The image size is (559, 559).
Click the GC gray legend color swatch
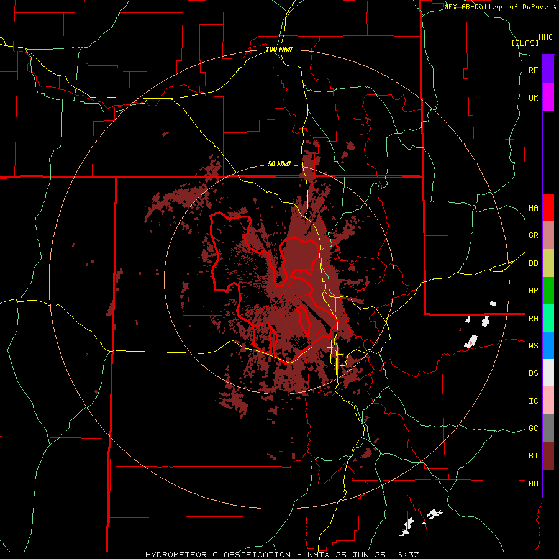pos(548,428)
